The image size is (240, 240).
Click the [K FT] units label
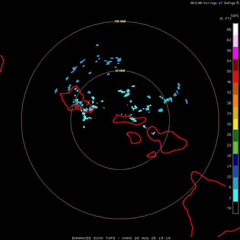coord(225,18)
